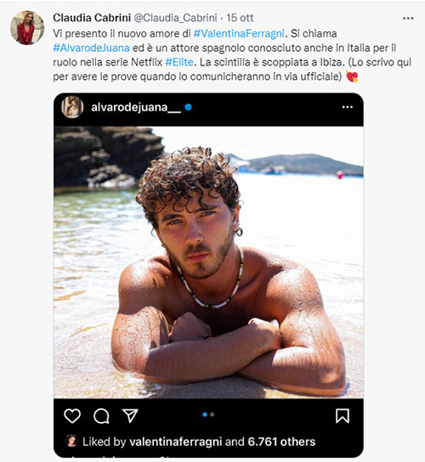
Task: Go to the second carousel dot indicator
Action: (x=212, y=414)
